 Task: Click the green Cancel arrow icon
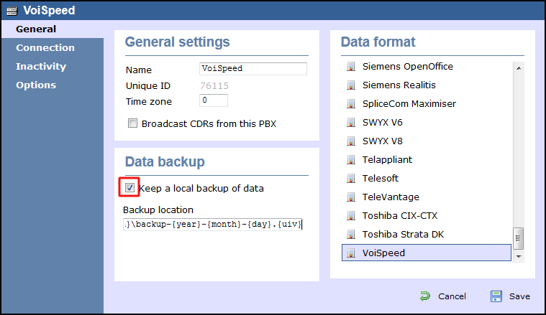(x=425, y=296)
